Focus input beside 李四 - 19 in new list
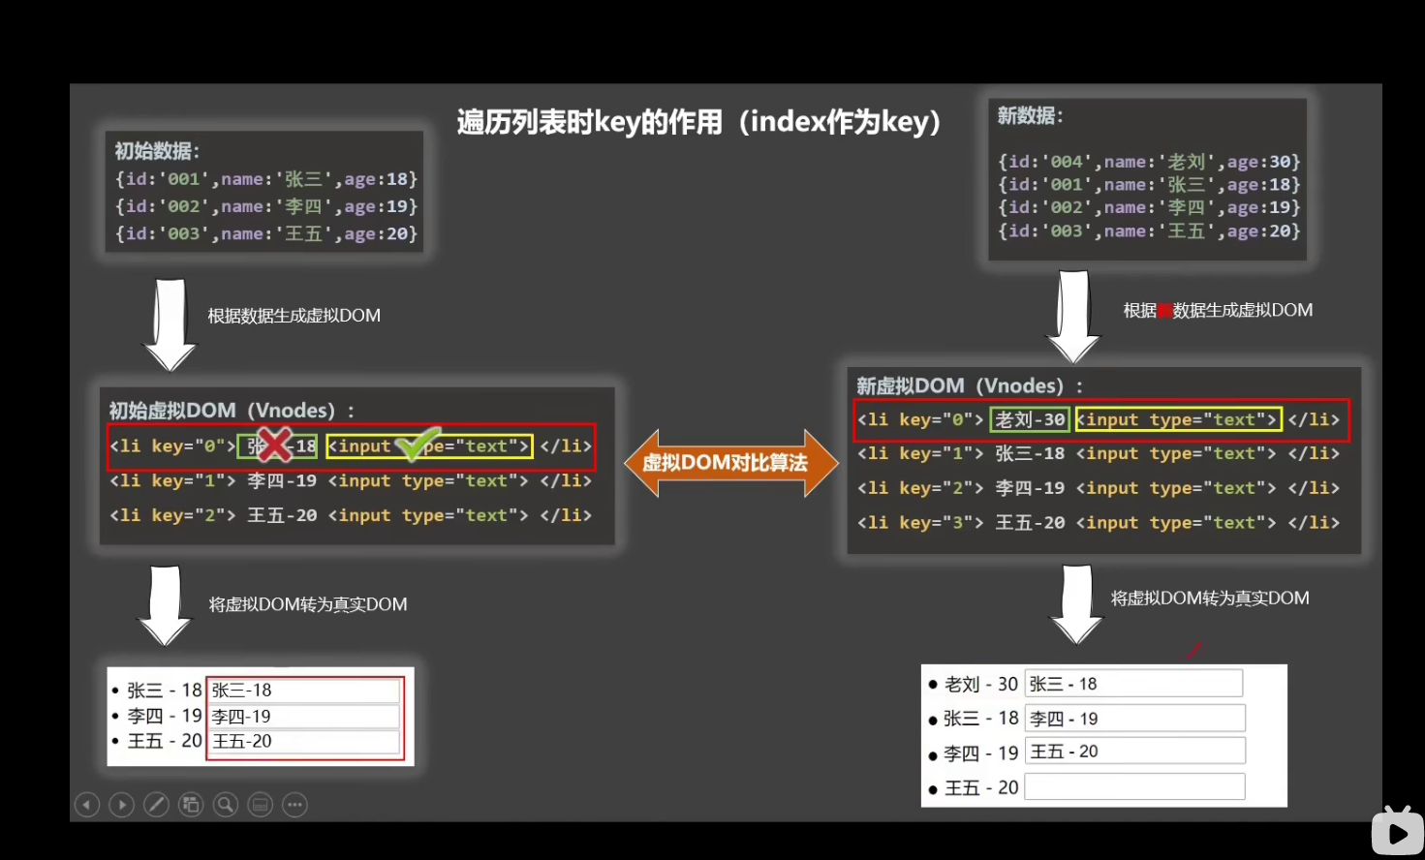This screenshot has width=1425, height=860. tap(1134, 752)
